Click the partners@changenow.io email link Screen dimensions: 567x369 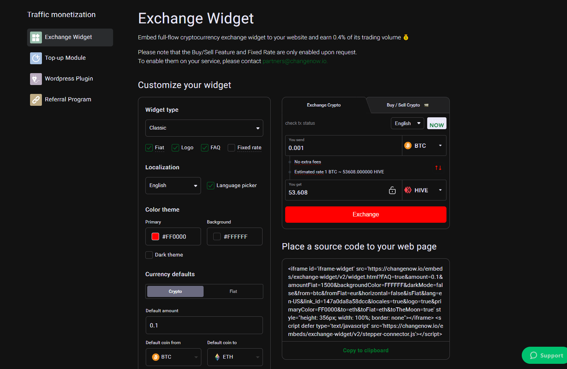coord(295,61)
